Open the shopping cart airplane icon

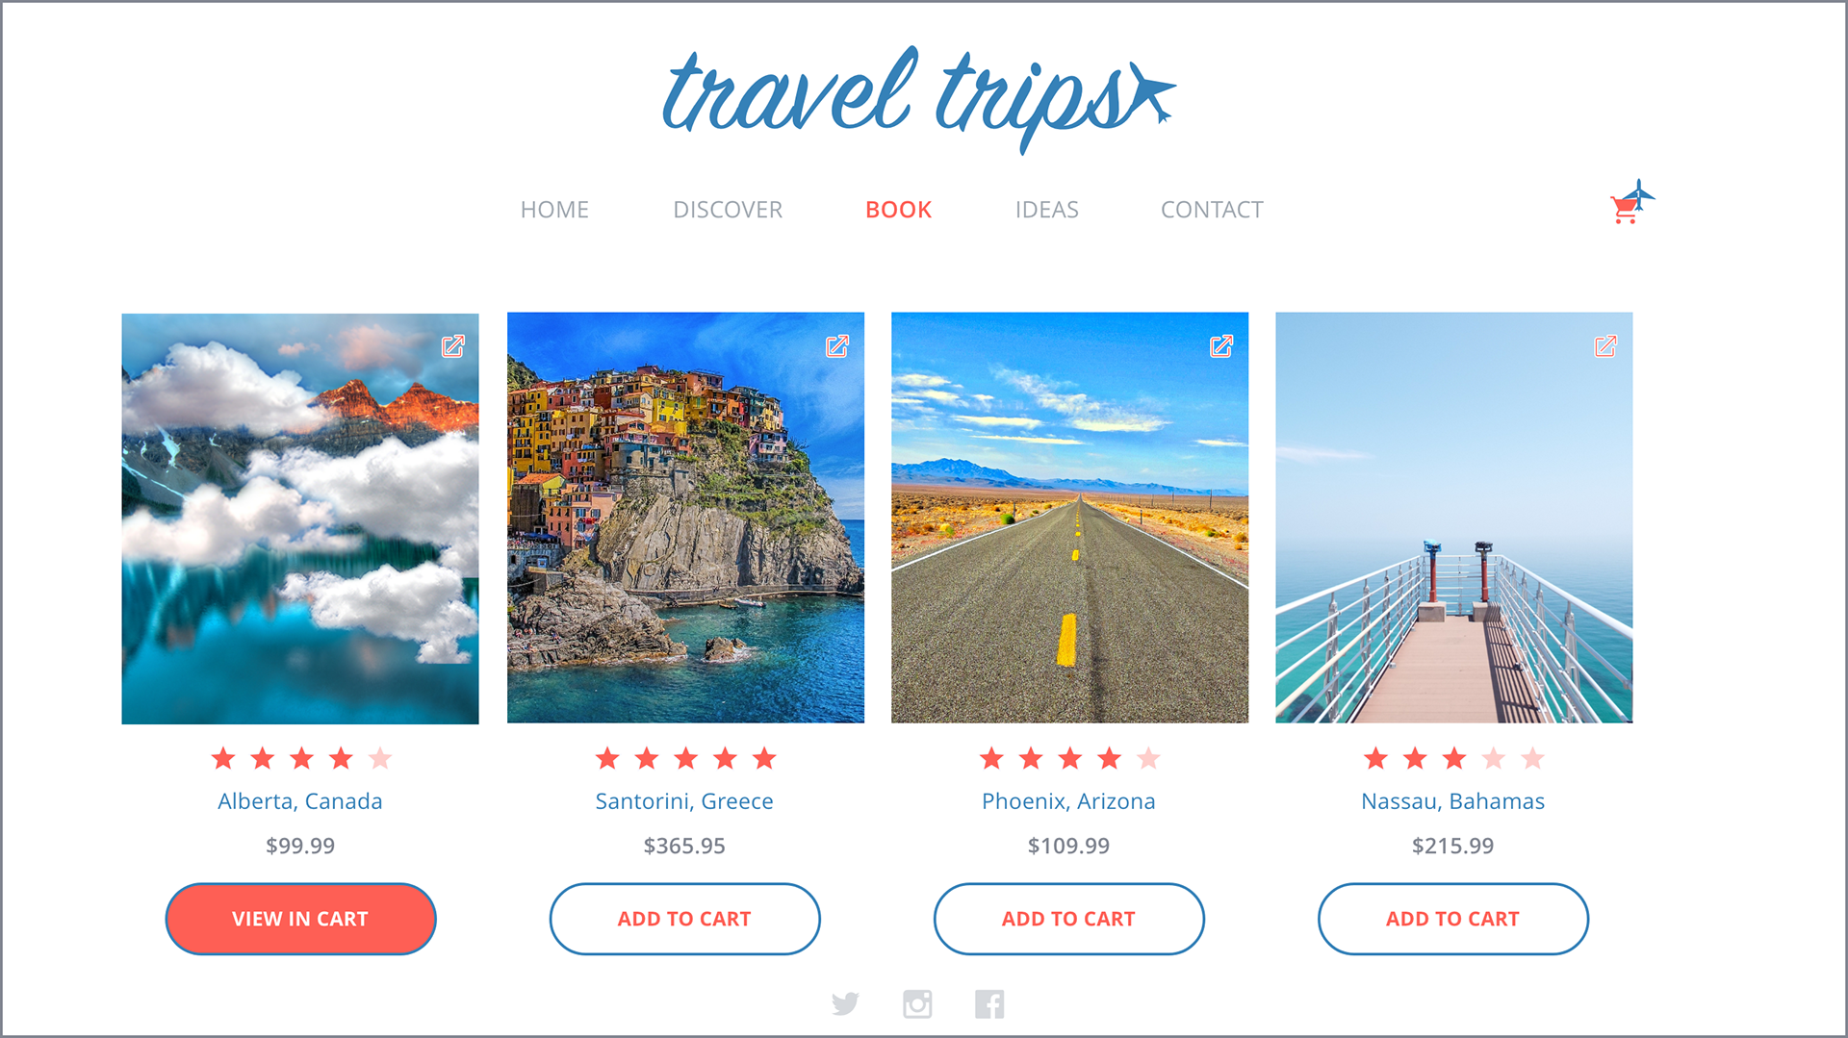1632,202
